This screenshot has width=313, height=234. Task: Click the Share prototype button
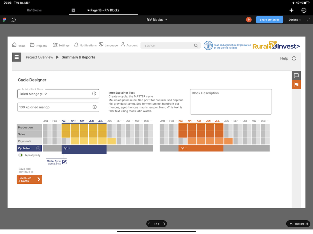tap(269, 20)
